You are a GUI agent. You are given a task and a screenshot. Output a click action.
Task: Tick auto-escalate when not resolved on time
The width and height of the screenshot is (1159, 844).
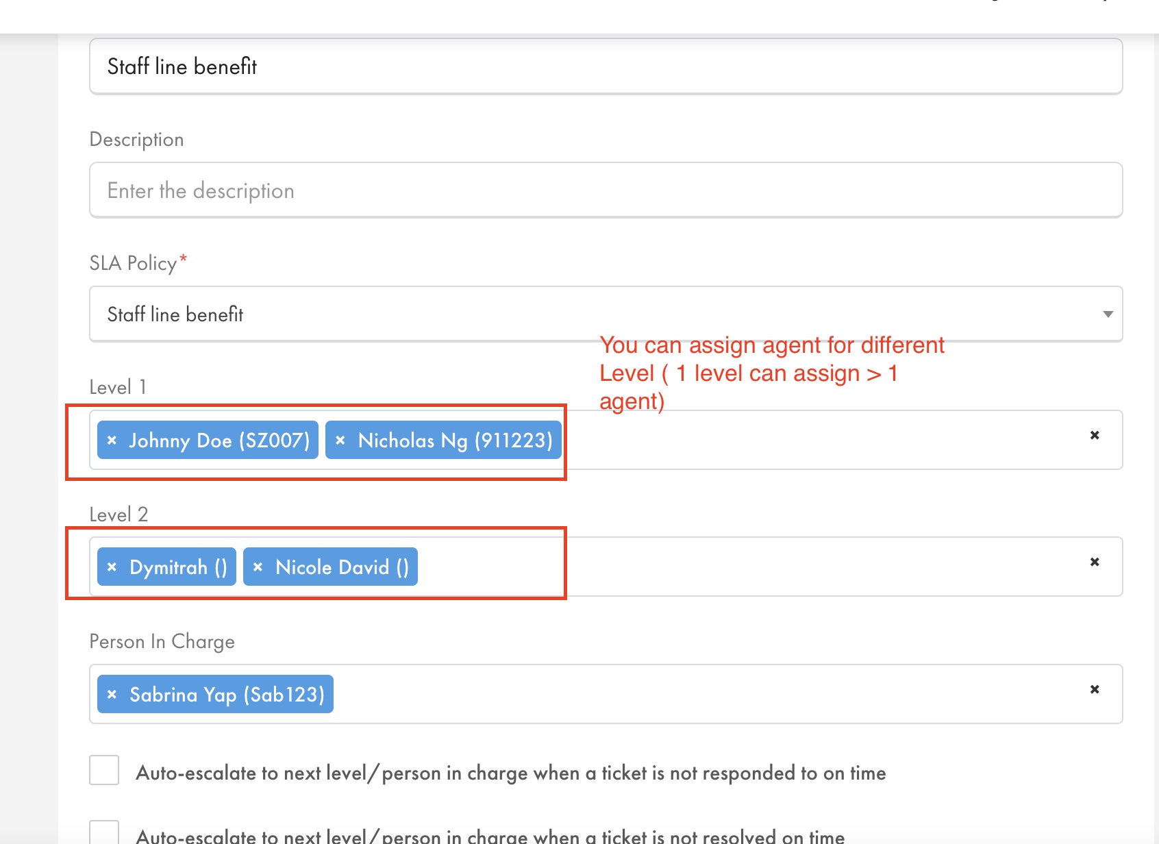pos(104,832)
